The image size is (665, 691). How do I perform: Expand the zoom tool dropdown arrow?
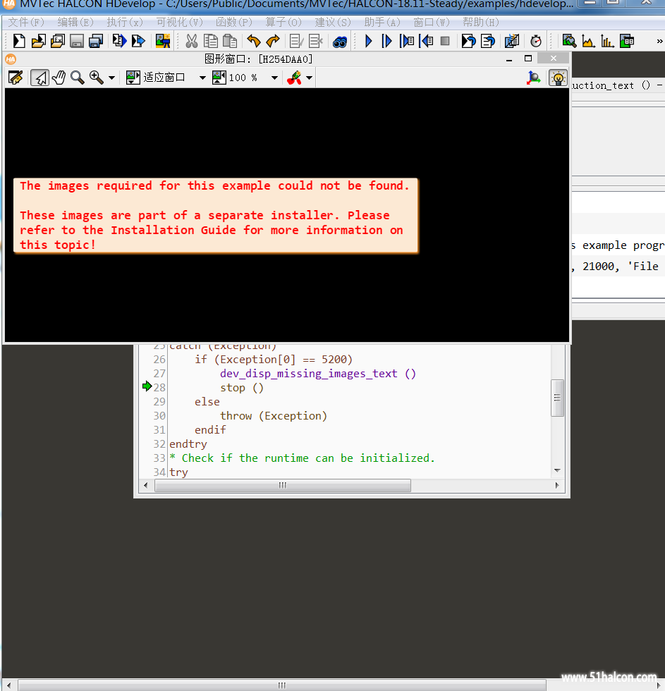[x=111, y=78]
